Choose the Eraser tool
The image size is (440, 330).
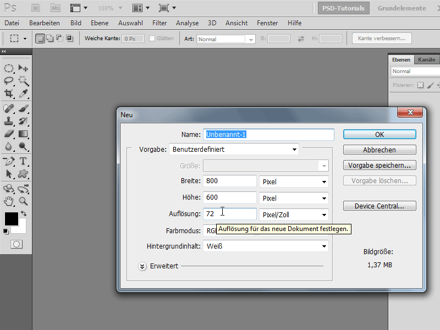click(9, 134)
